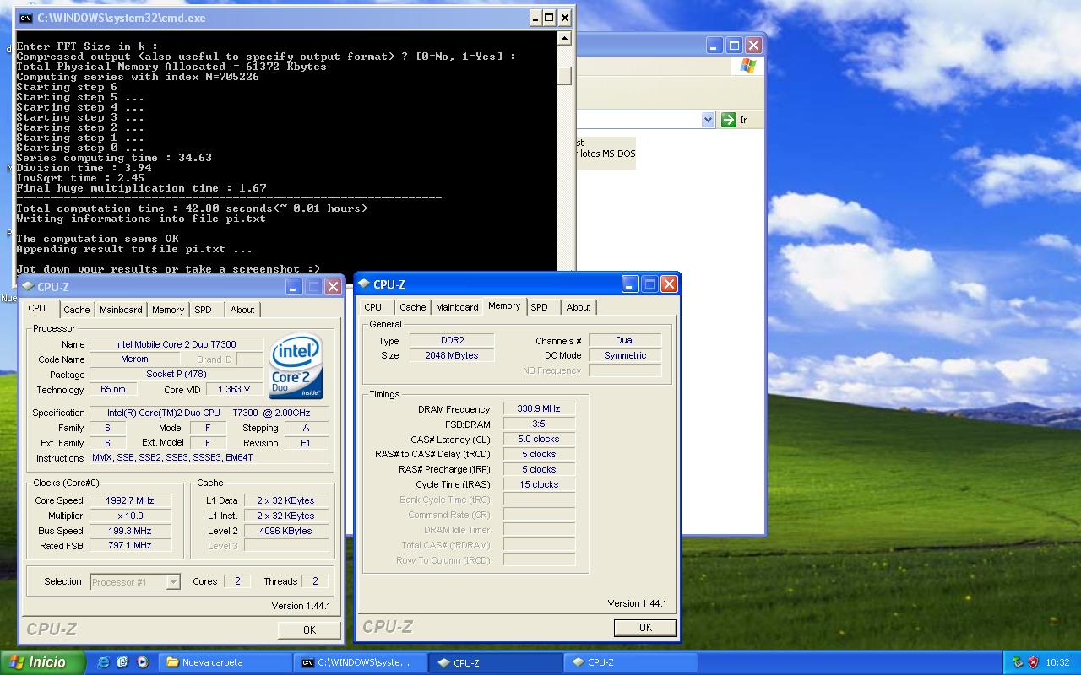Click the green Go arrow in Explorer window
Viewport: 1081px width, 675px height.
728,120
